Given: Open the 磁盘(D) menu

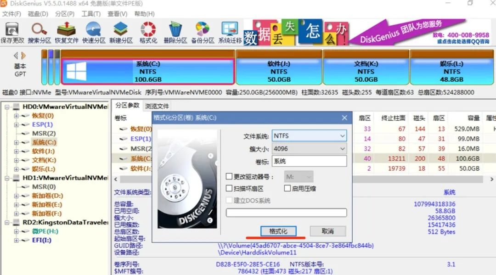Looking at the screenshot, I should coord(38,14).
